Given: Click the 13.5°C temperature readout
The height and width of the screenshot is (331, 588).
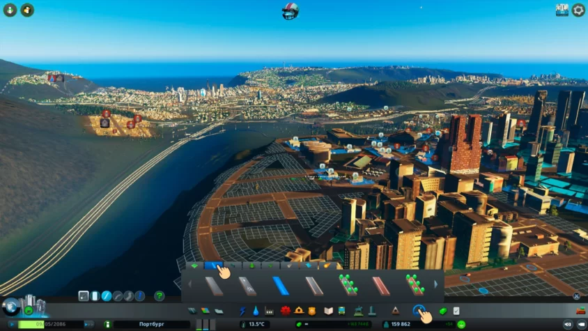Looking at the screenshot, I should pyautogui.click(x=256, y=324).
